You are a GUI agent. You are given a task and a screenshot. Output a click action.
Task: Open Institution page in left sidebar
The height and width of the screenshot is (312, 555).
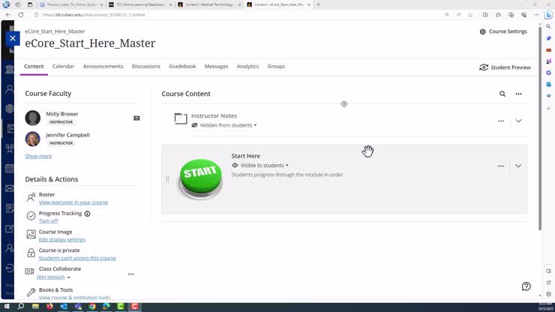point(10,69)
